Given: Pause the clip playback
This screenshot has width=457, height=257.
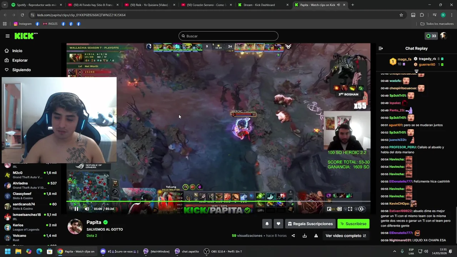Looking at the screenshot, I should point(76,209).
